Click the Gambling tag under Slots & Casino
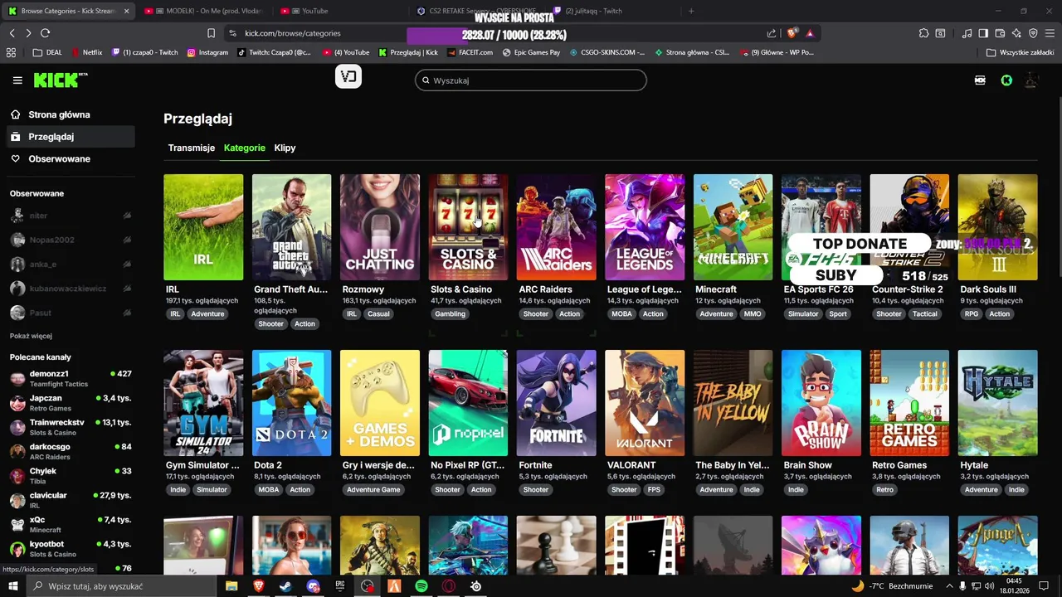 point(451,314)
